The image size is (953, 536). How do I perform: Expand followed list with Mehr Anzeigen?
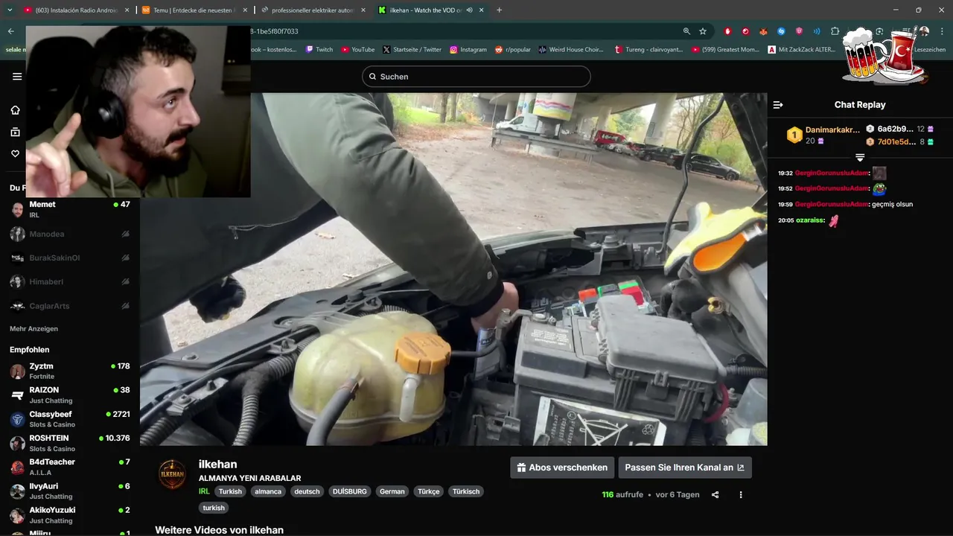[34, 328]
